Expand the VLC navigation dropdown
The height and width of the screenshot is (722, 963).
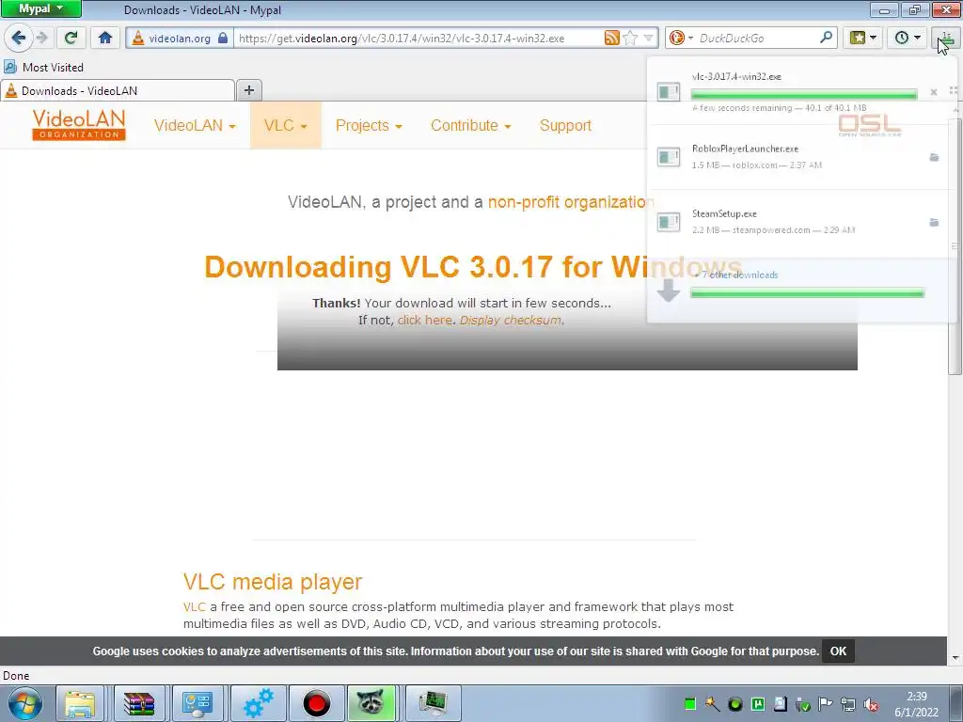(x=286, y=125)
